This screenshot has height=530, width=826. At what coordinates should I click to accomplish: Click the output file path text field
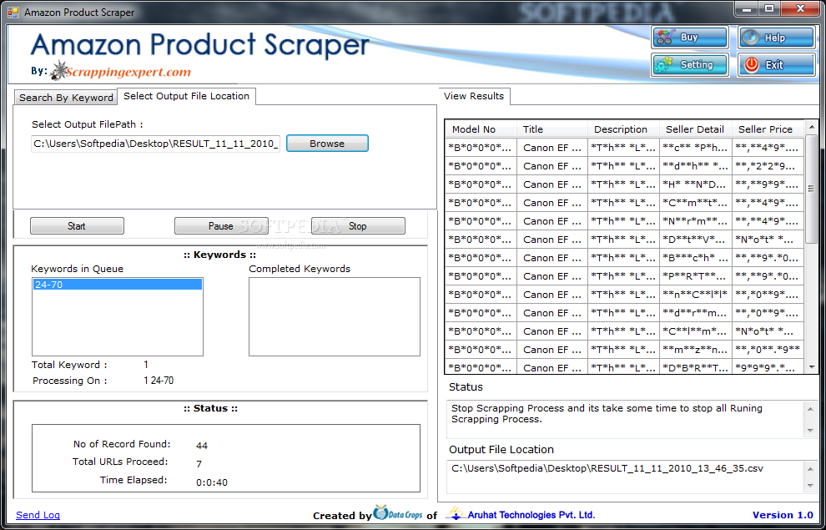pos(155,144)
